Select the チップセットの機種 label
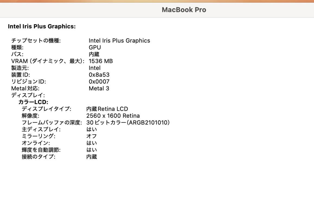The height and width of the screenshot is (217, 314). tap(36, 40)
